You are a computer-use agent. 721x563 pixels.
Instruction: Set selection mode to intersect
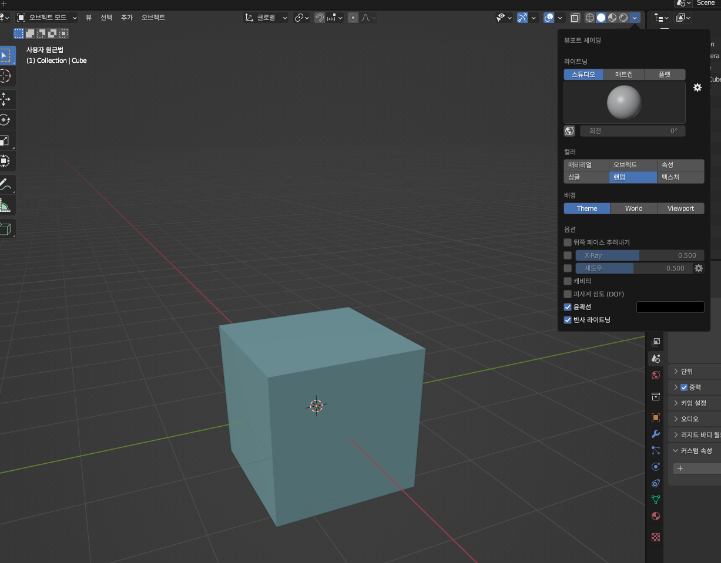click(63, 33)
